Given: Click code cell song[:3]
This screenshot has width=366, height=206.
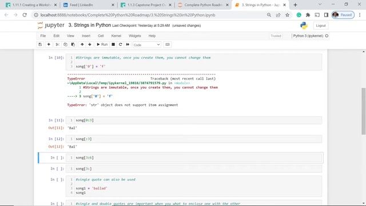Looking at the screenshot, I should coord(194,139).
